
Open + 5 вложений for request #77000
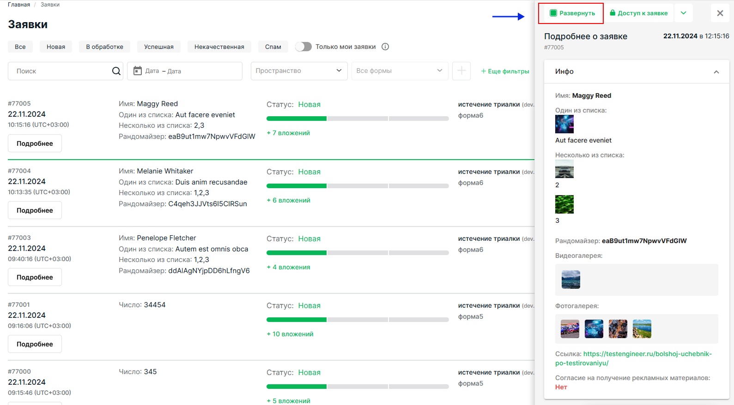288,401
